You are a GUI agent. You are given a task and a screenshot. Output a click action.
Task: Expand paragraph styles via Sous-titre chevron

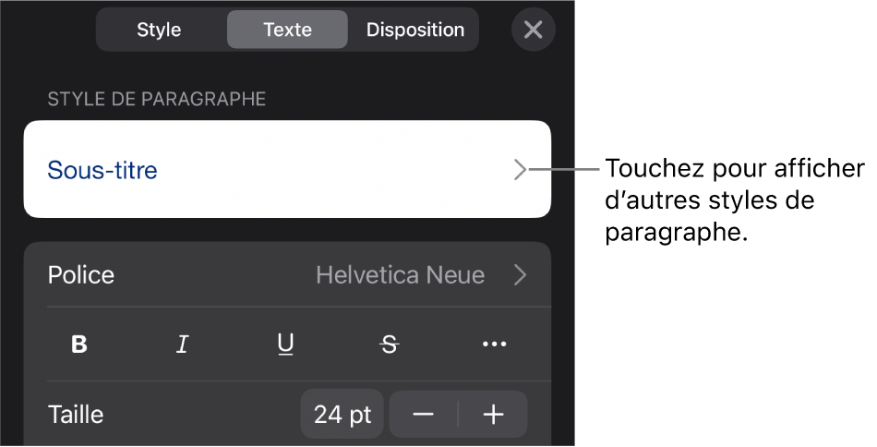tap(522, 170)
